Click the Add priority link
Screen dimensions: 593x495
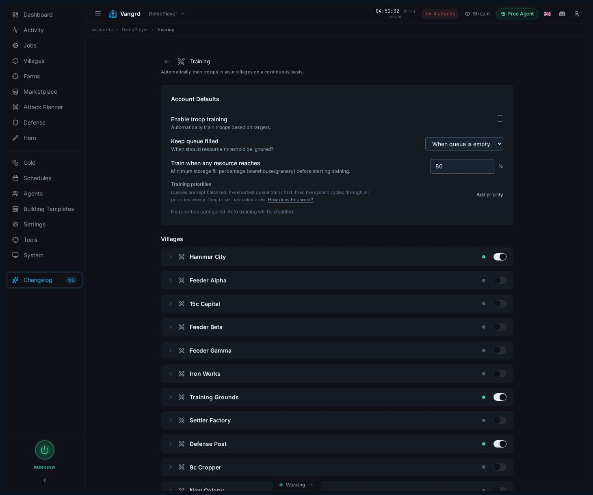[490, 195]
